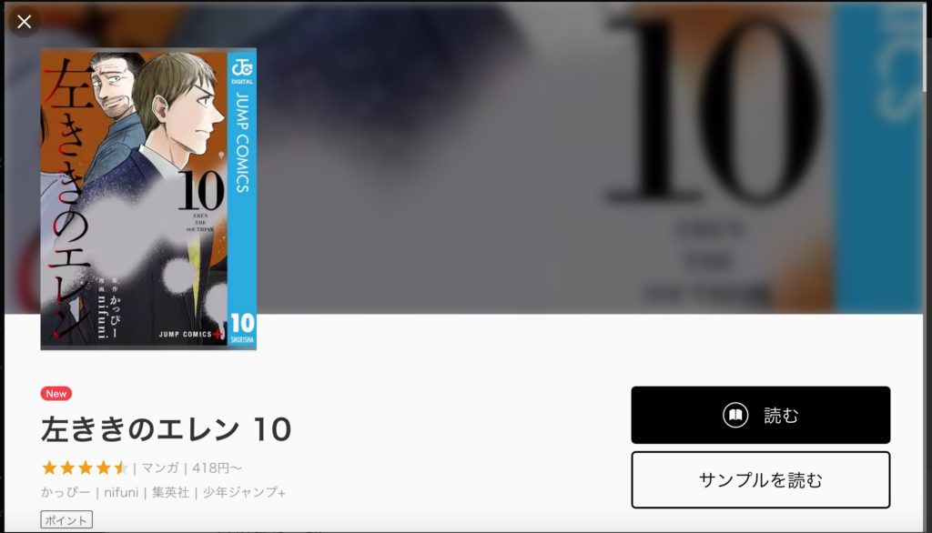Click the open-book icon inside the 読む button
The width and height of the screenshot is (932, 533).
pyautogui.click(x=735, y=415)
